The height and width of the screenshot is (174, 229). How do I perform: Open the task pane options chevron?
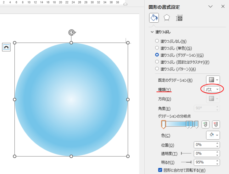pyautogui.click(x=210, y=6)
